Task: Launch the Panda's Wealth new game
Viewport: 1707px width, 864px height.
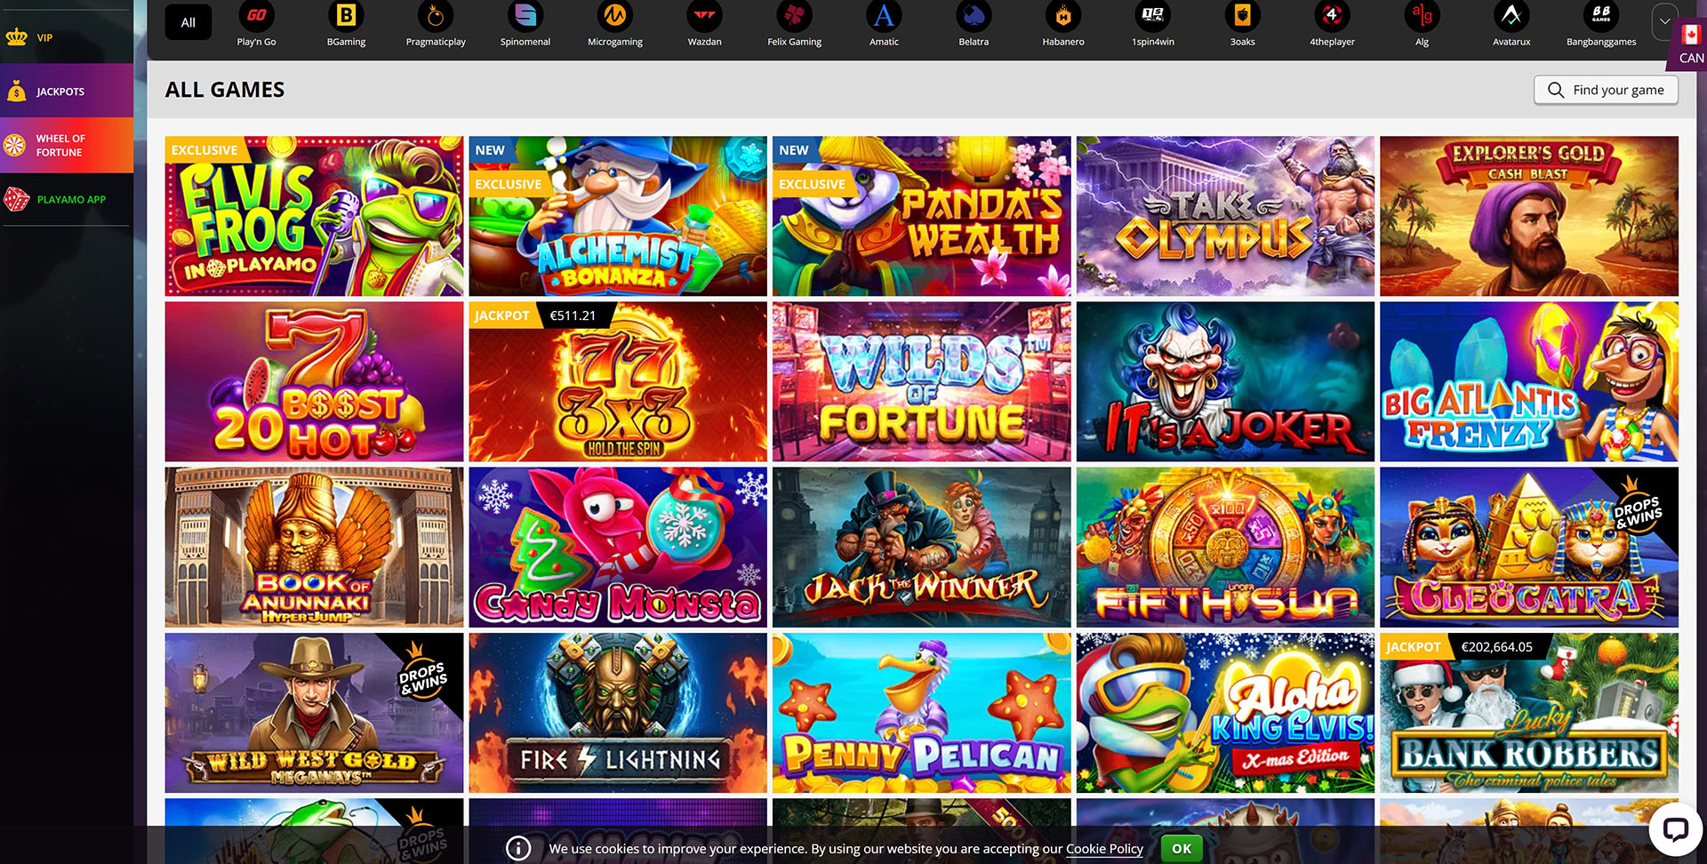Action: tap(921, 215)
